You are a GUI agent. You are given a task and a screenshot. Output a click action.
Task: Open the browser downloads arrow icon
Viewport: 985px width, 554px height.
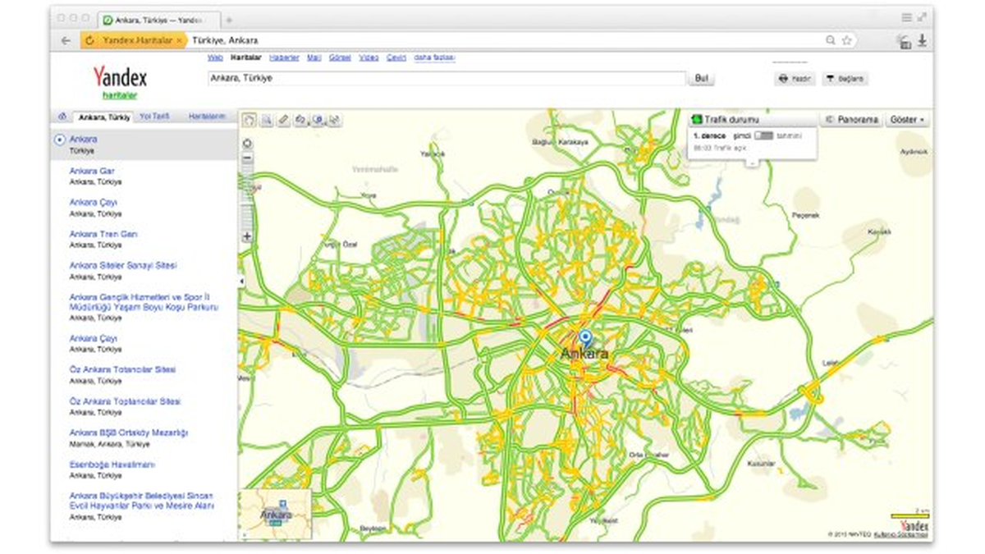point(923,40)
